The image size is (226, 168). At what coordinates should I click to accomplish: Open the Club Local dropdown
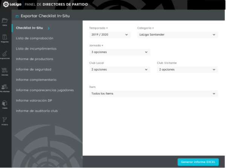119,70
